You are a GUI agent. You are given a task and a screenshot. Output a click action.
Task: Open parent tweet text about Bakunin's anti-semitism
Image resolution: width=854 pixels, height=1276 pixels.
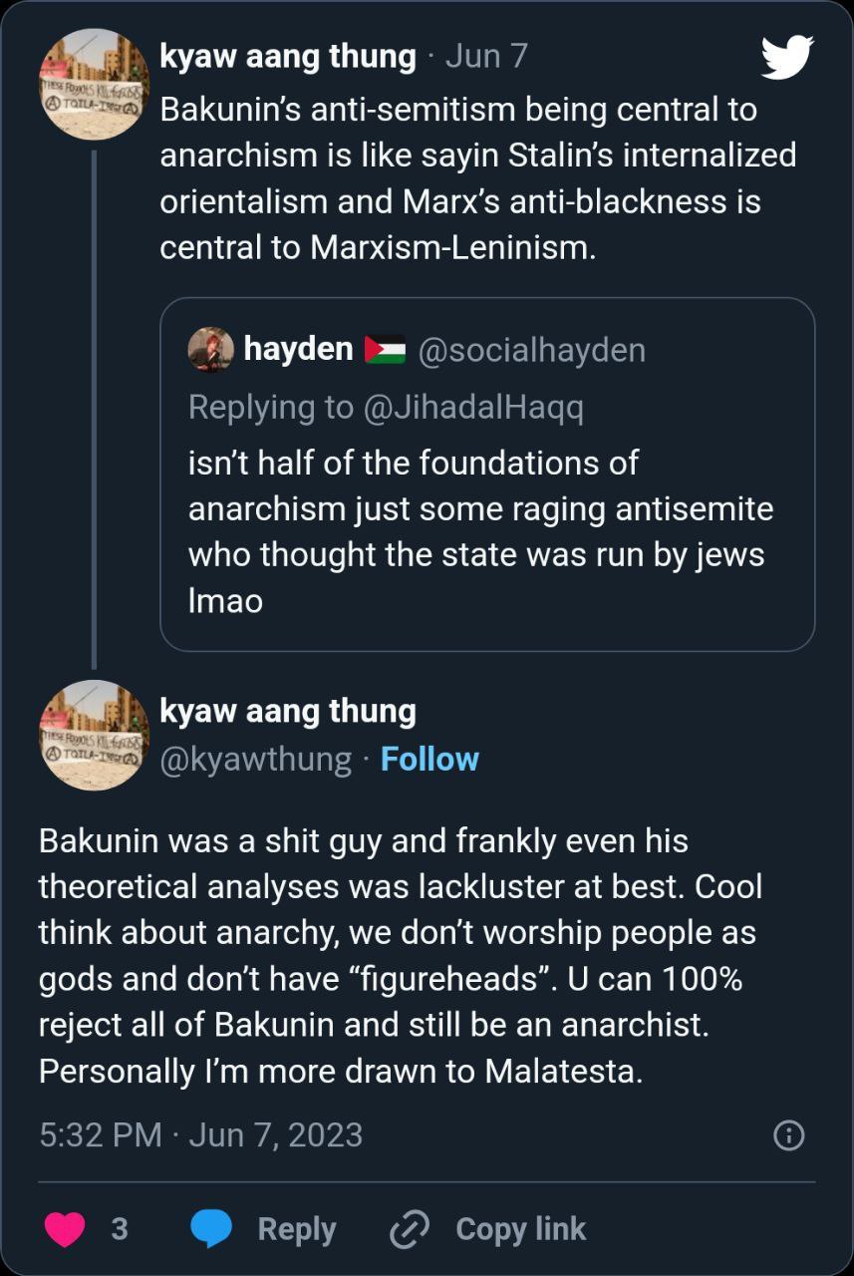(477, 178)
